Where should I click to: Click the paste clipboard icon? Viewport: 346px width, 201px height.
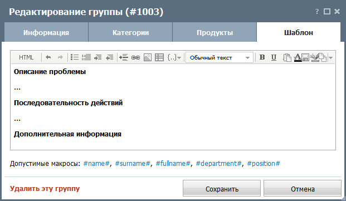(287, 57)
